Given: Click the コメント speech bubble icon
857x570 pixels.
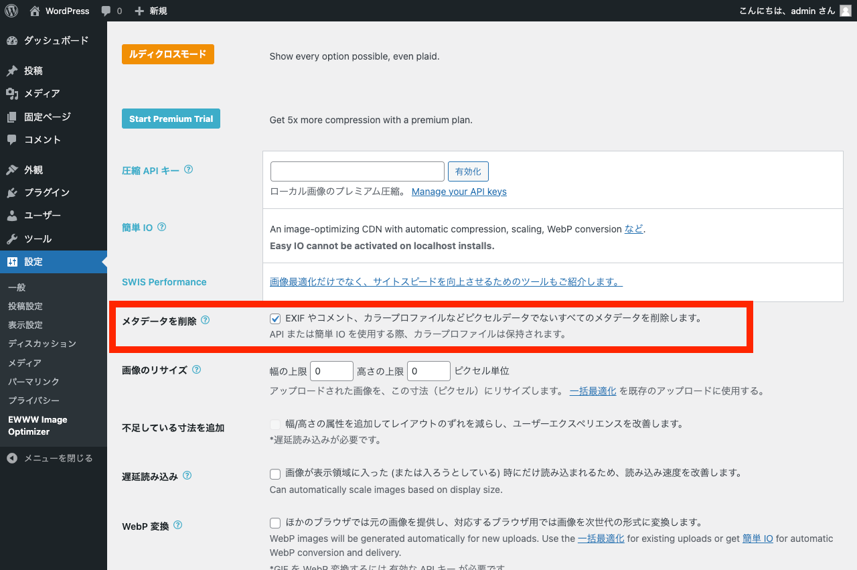Looking at the screenshot, I should [x=12, y=139].
